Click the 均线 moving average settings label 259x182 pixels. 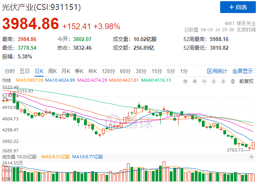tap(9, 81)
